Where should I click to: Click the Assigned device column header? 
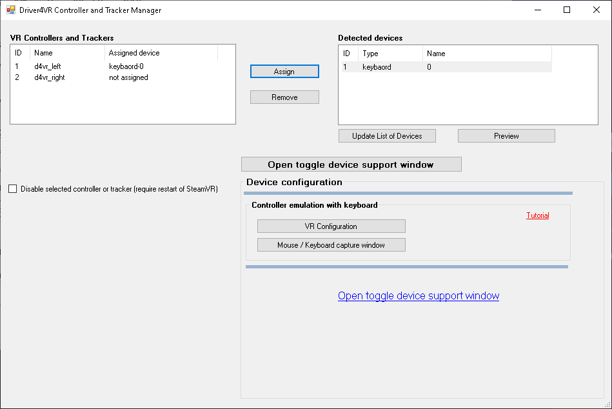click(134, 53)
